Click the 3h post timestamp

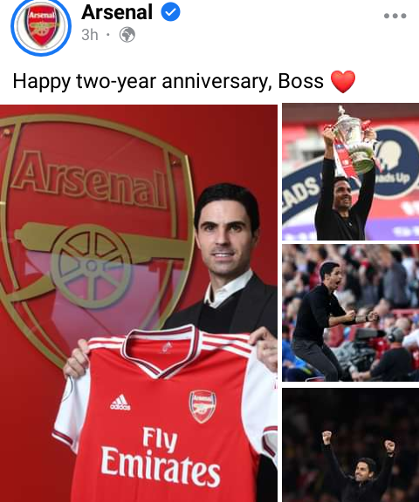89,35
